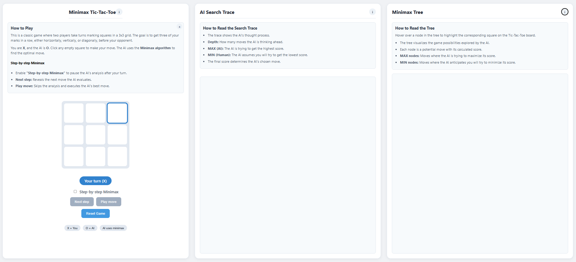Image resolution: width=576 pixels, height=262 pixels.
Task: Click the 'Minimax Tic-Tac-Toe' title text
Action: [92, 12]
